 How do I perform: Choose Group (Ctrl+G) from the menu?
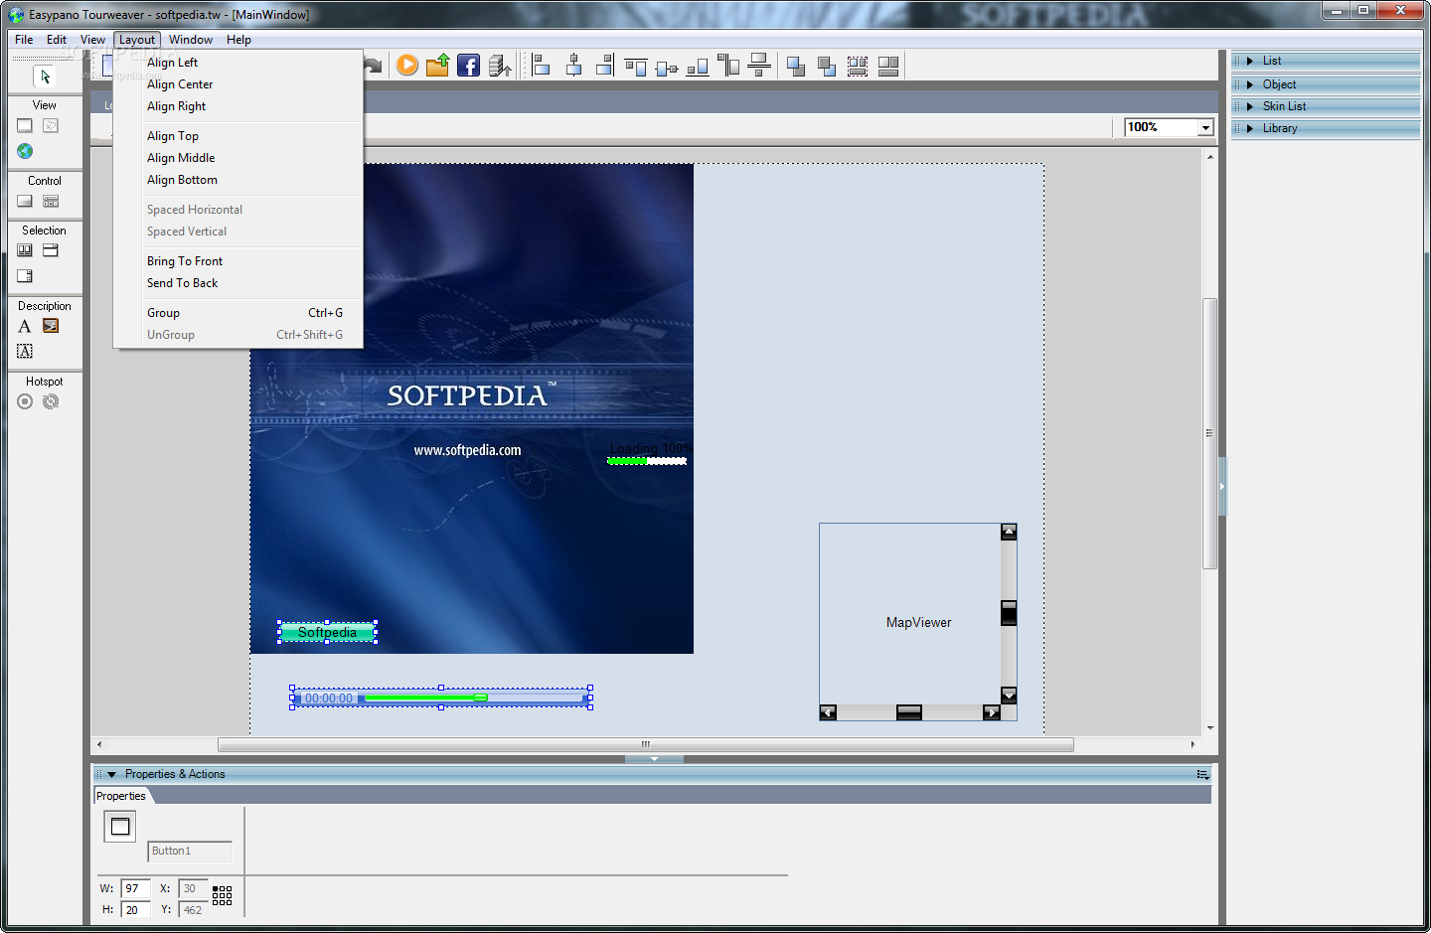[x=238, y=313]
